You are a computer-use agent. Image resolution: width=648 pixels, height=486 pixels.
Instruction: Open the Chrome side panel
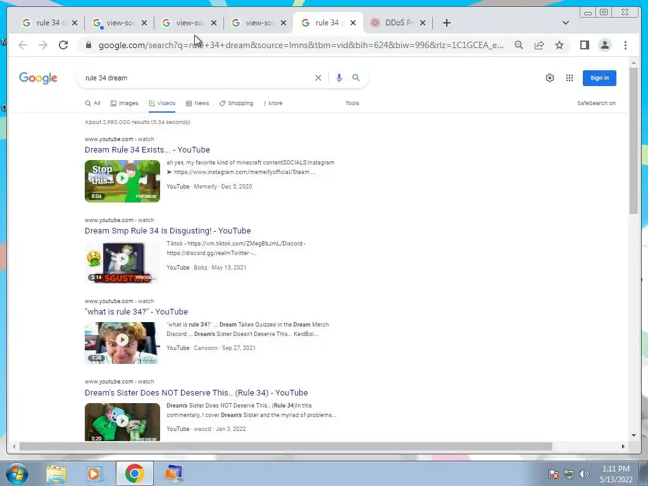(584, 45)
